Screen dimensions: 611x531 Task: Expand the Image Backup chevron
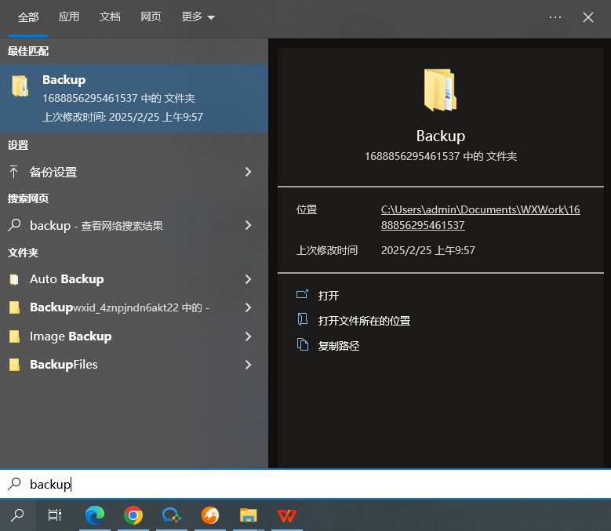pos(248,336)
